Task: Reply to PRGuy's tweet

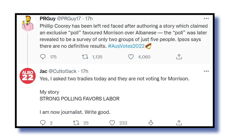Action: coord(43,57)
